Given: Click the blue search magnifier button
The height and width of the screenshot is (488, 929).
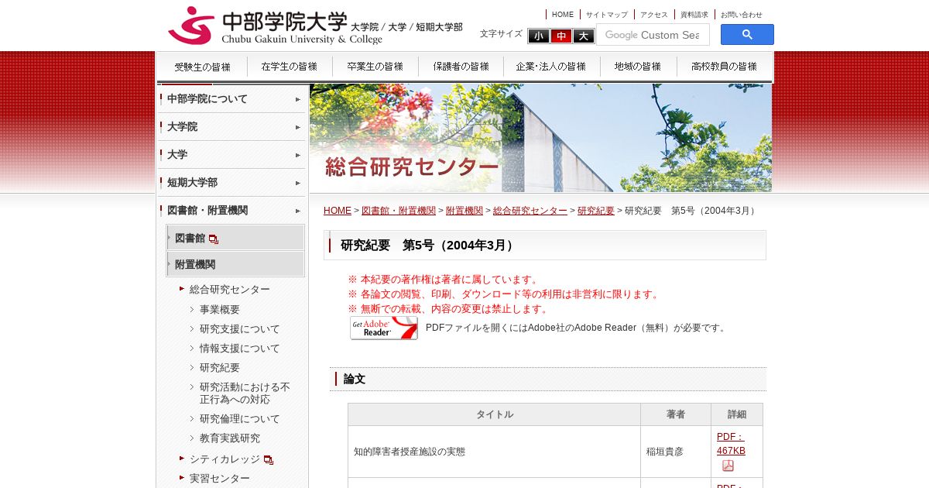Looking at the screenshot, I should pyautogui.click(x=747, y=35).
